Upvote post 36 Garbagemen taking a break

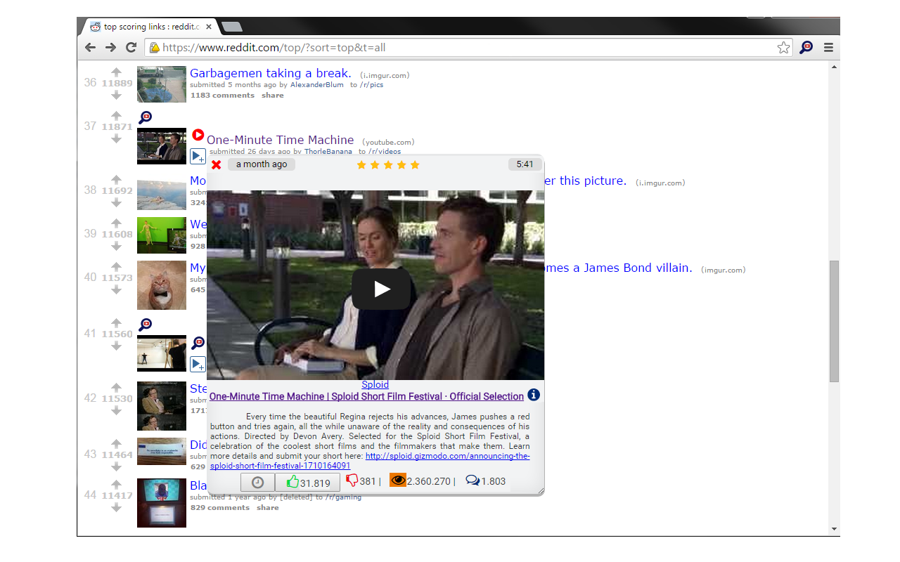117,72
